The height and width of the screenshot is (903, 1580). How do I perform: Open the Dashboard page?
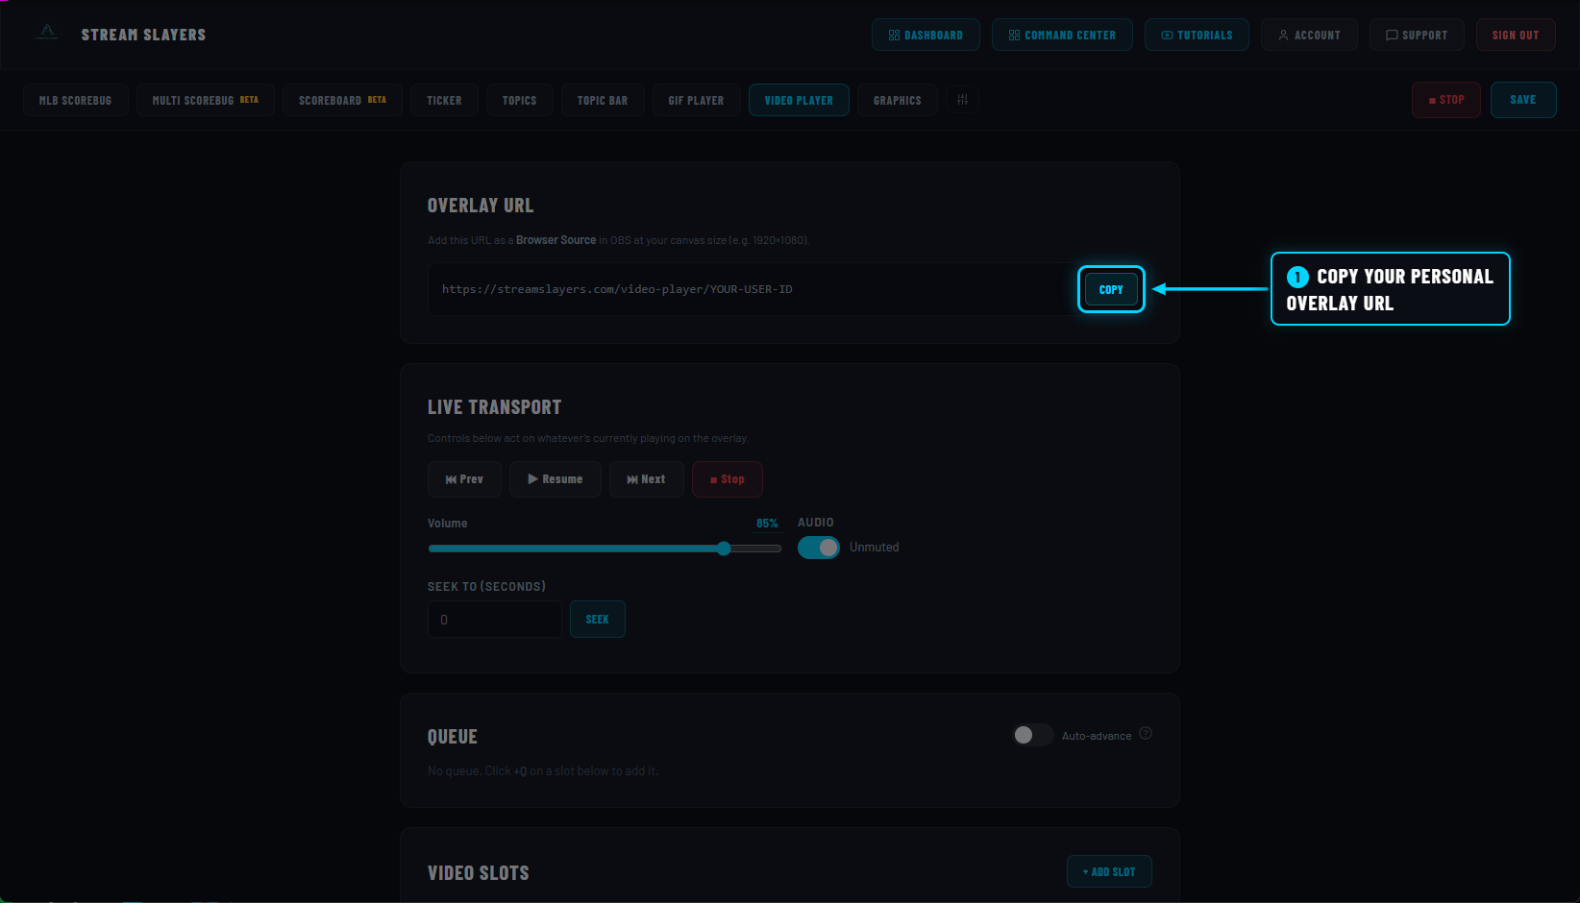[926, 35]
